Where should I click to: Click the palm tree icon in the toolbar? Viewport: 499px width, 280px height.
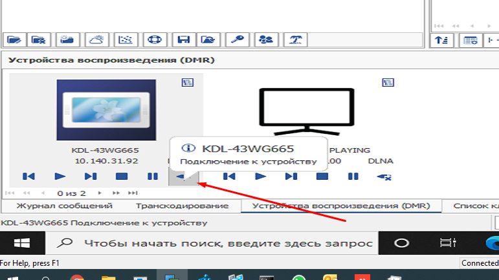point(295,39)
